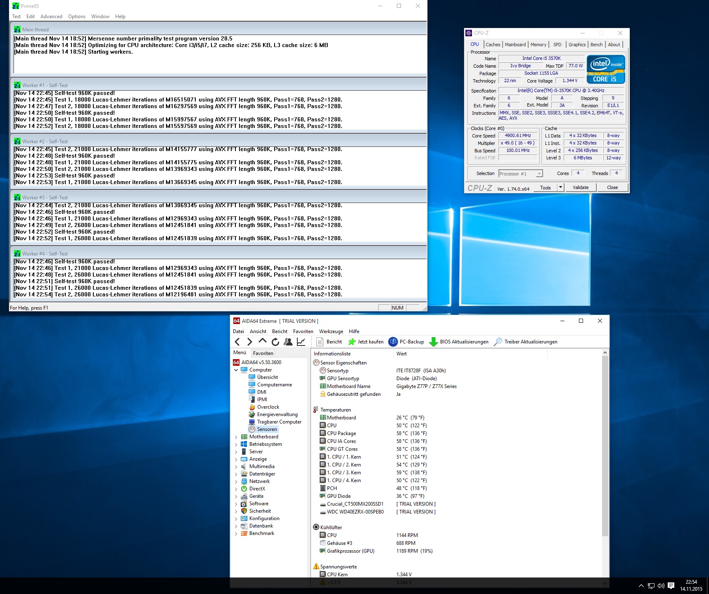The height and width of the screenshot is (594, 709).
Task: Open the Options menu in Prime95
Action: 77,17
